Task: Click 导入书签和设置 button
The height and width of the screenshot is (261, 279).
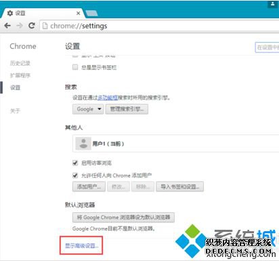Action: click(x=179, y=186)
